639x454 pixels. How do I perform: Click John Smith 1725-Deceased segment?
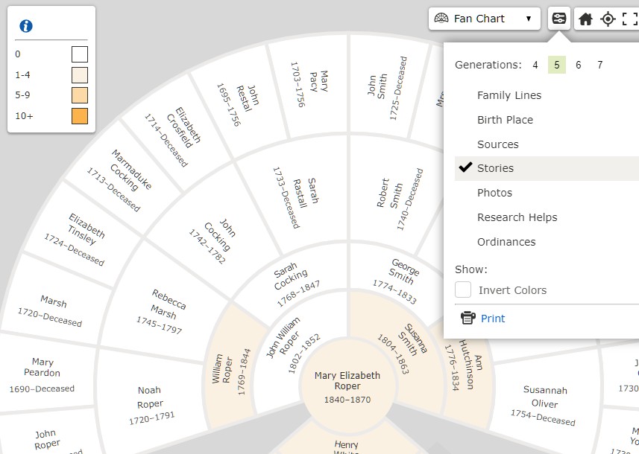(387, 89)
